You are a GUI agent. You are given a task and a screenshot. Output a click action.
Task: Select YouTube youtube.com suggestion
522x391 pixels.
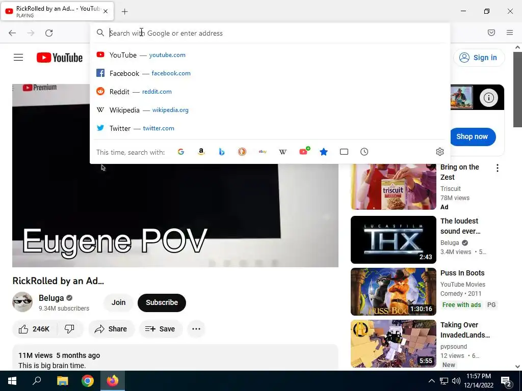(270, 55)
